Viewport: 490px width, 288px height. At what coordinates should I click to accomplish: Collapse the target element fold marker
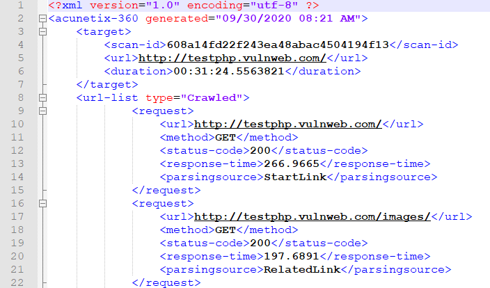coord(43,32)
